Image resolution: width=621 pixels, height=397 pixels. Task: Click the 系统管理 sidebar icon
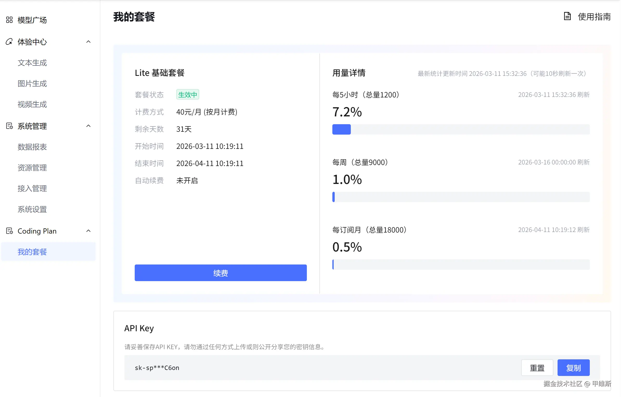click(9, 126)
